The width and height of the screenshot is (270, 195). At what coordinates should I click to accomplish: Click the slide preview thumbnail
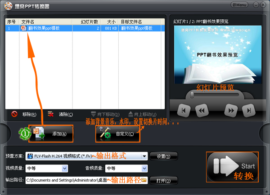tap(218, 55)
